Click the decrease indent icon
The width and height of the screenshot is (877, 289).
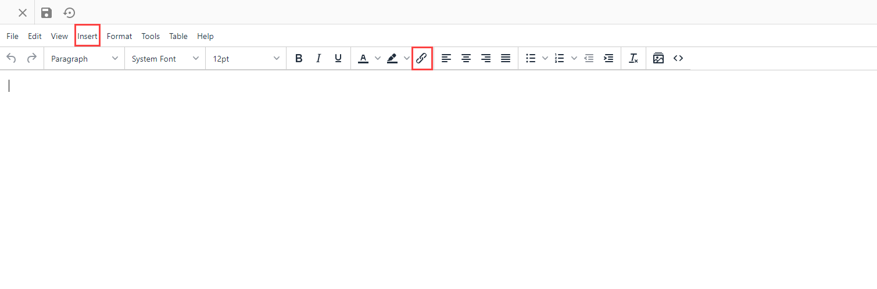click(589, 58)
